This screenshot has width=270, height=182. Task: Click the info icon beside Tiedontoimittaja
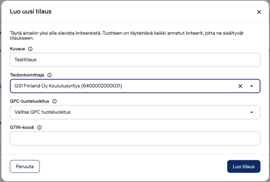[49, 75]
